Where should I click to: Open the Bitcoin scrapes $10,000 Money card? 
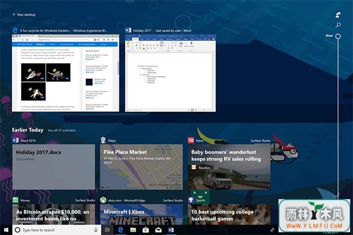[54, 214]
